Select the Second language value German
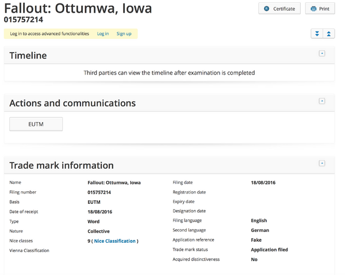Image resolution: width=345 pixels, height=275 pixels. [260, 230]
